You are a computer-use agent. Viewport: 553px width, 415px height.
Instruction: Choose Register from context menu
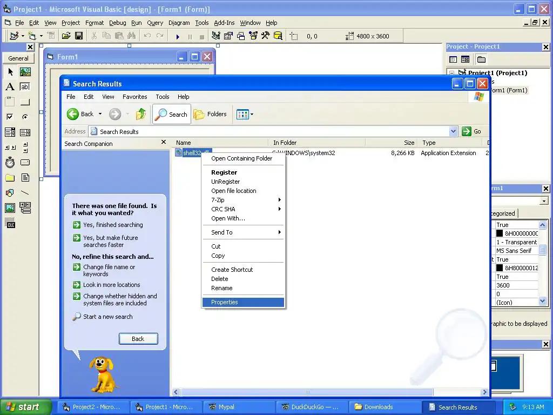pos(243,172)
